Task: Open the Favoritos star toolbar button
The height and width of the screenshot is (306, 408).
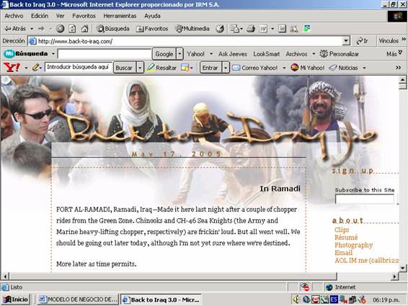Action: click(x=152, y=29)
